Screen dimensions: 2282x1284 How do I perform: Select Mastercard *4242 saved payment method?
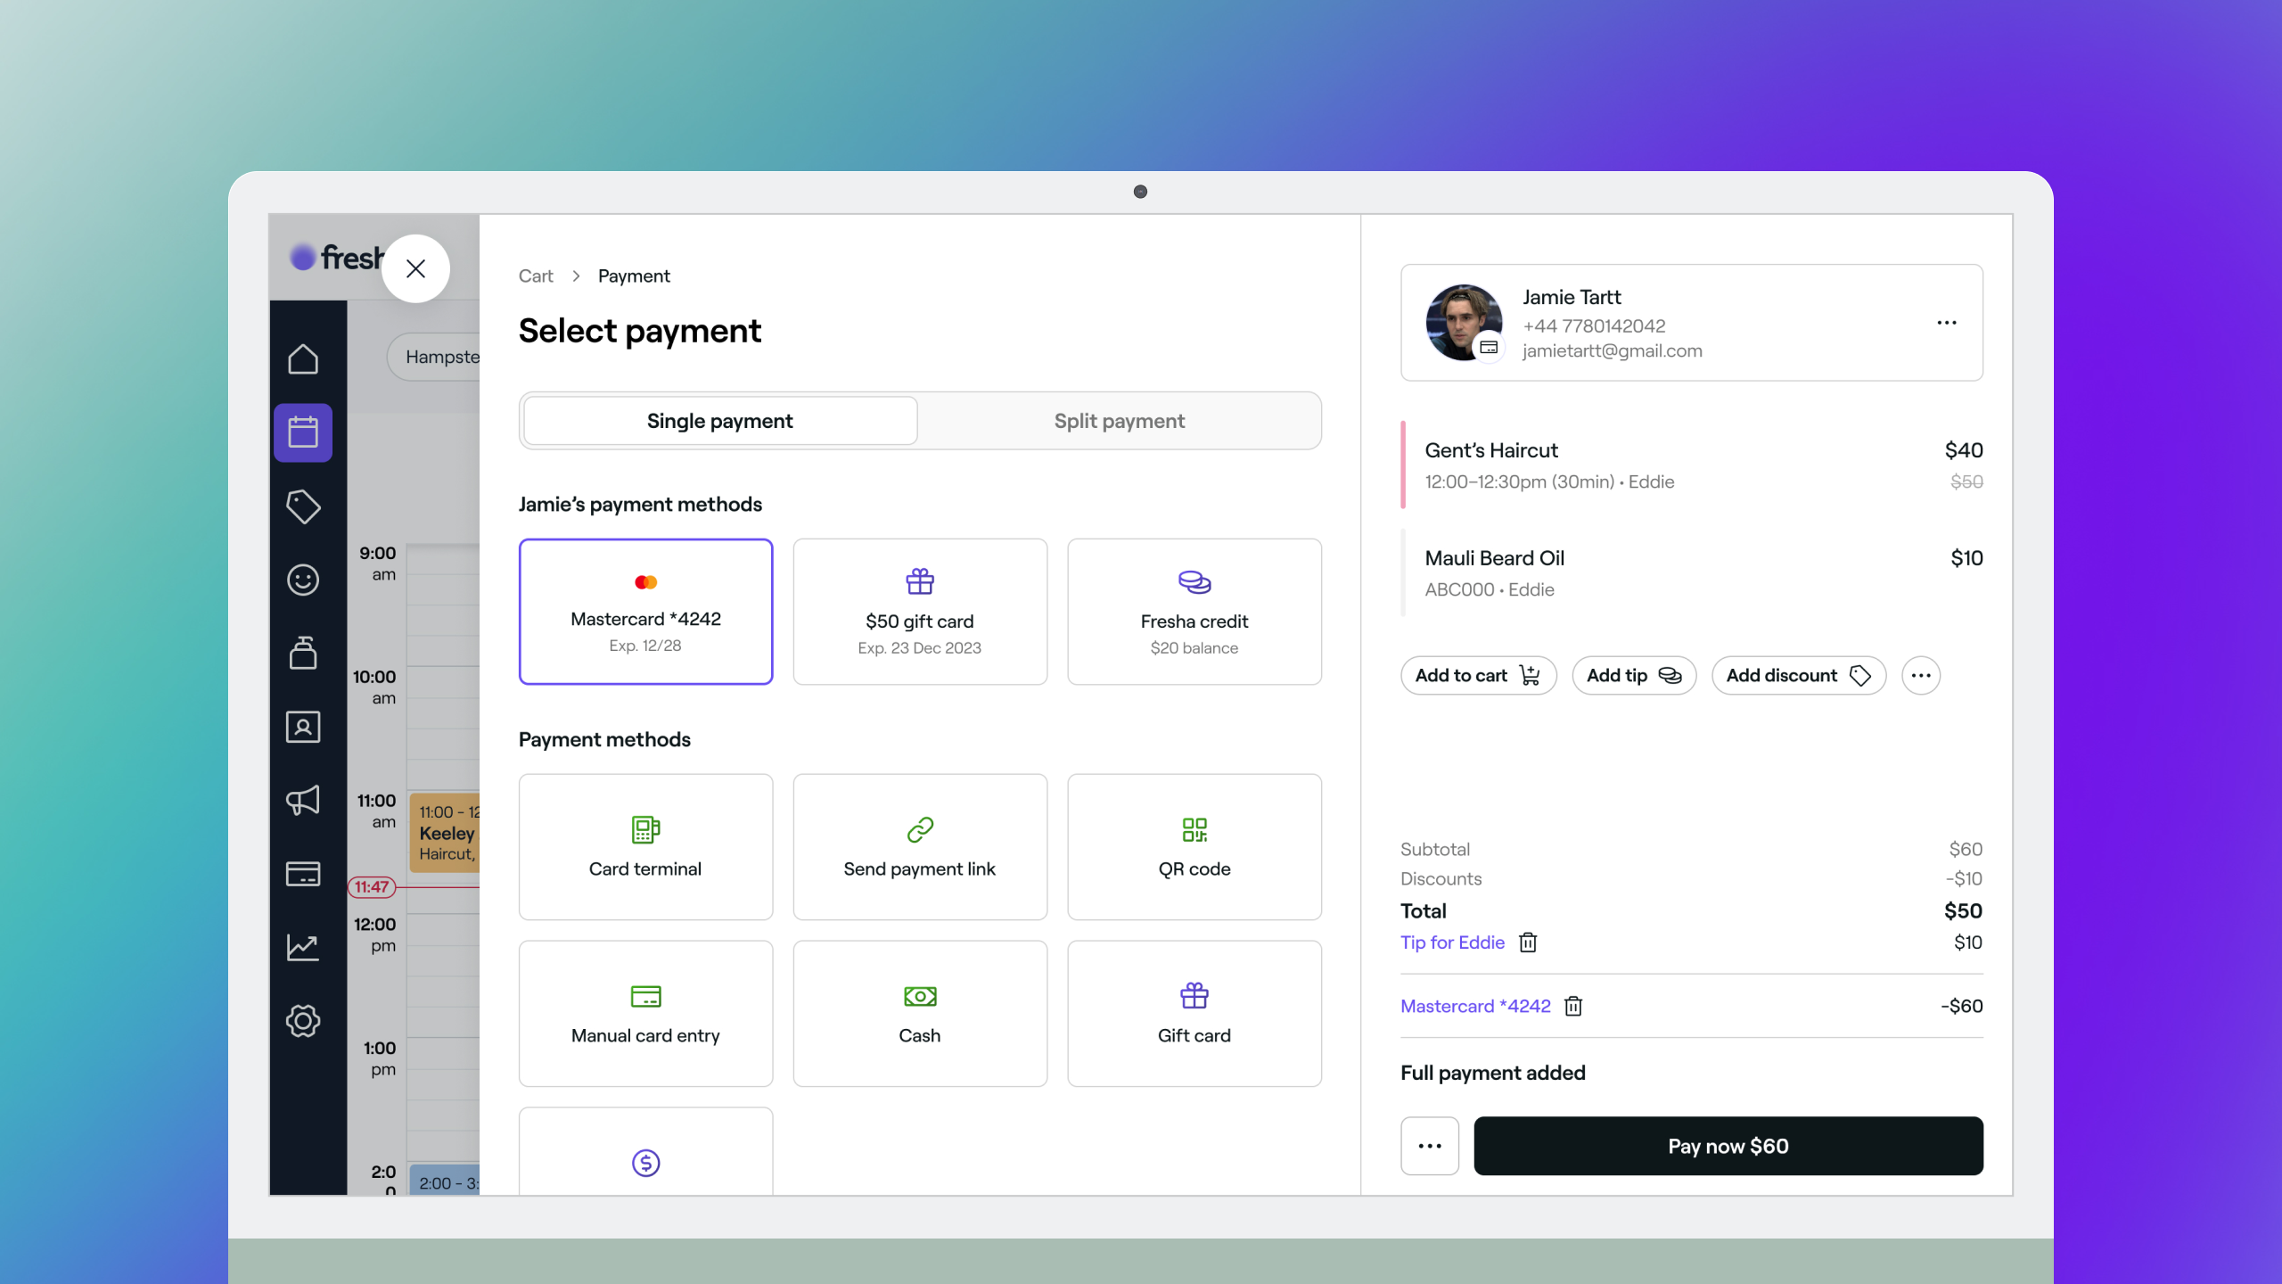coord(645,612)
